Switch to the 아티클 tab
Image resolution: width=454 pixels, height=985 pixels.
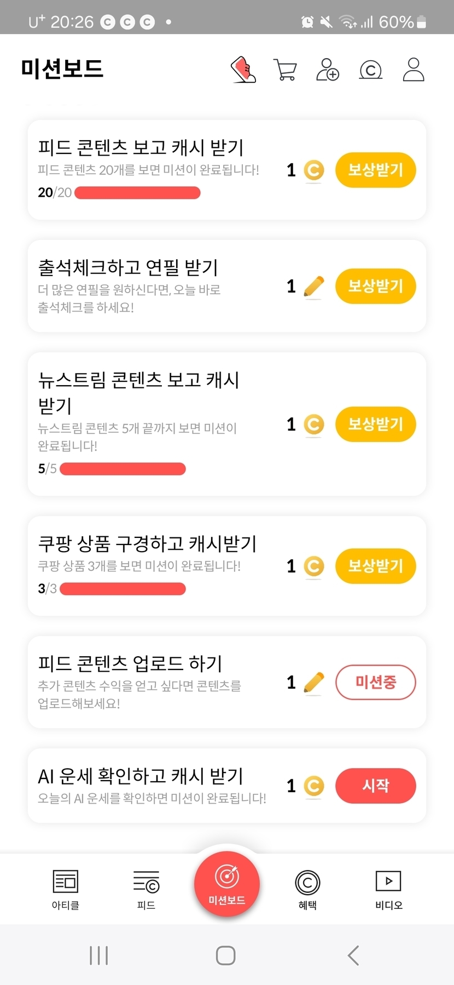pos(66,890)
